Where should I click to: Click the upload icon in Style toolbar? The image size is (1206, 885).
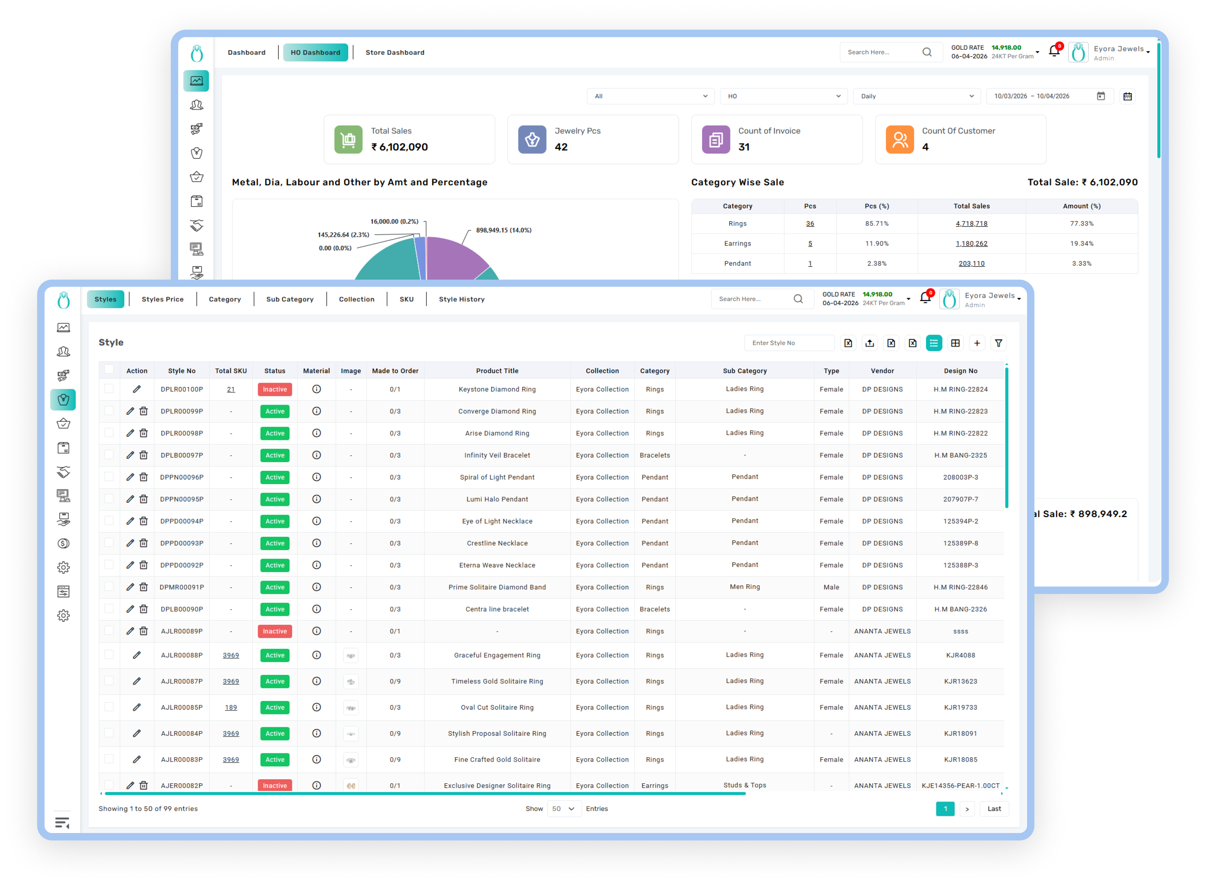tap(870, 343)
